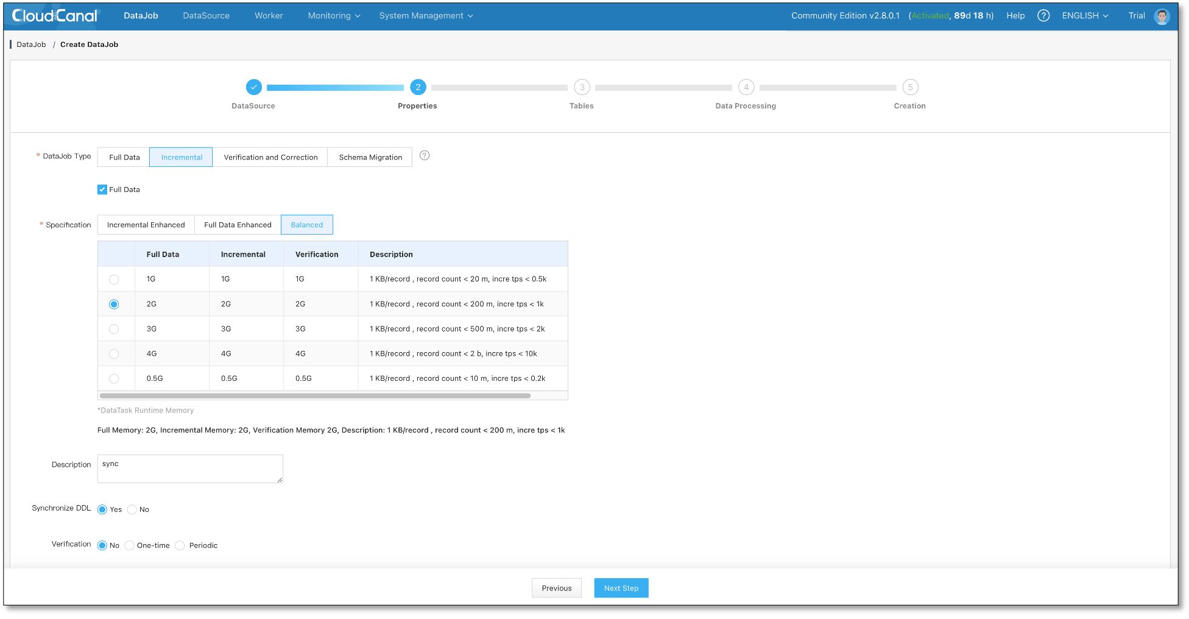Set Verification to One-time
This screenshot has height=619, width=1189.
click(x=130, y=545)
